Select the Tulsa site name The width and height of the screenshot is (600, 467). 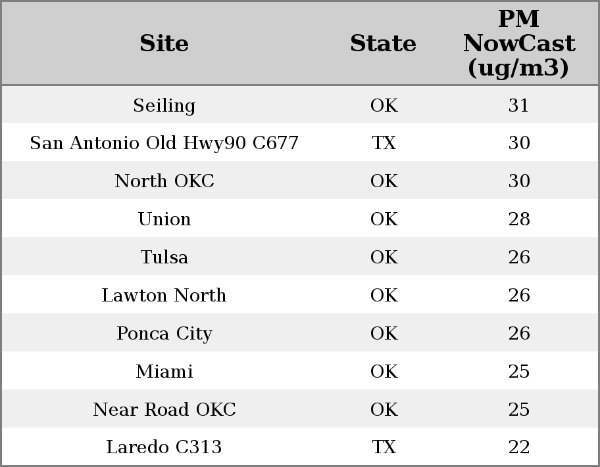tap(164, 257)
